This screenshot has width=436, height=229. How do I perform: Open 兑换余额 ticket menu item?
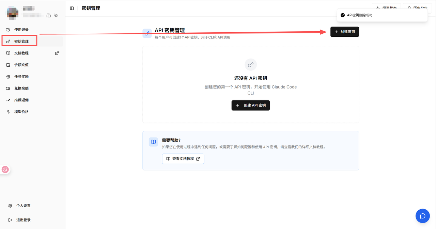21,88
